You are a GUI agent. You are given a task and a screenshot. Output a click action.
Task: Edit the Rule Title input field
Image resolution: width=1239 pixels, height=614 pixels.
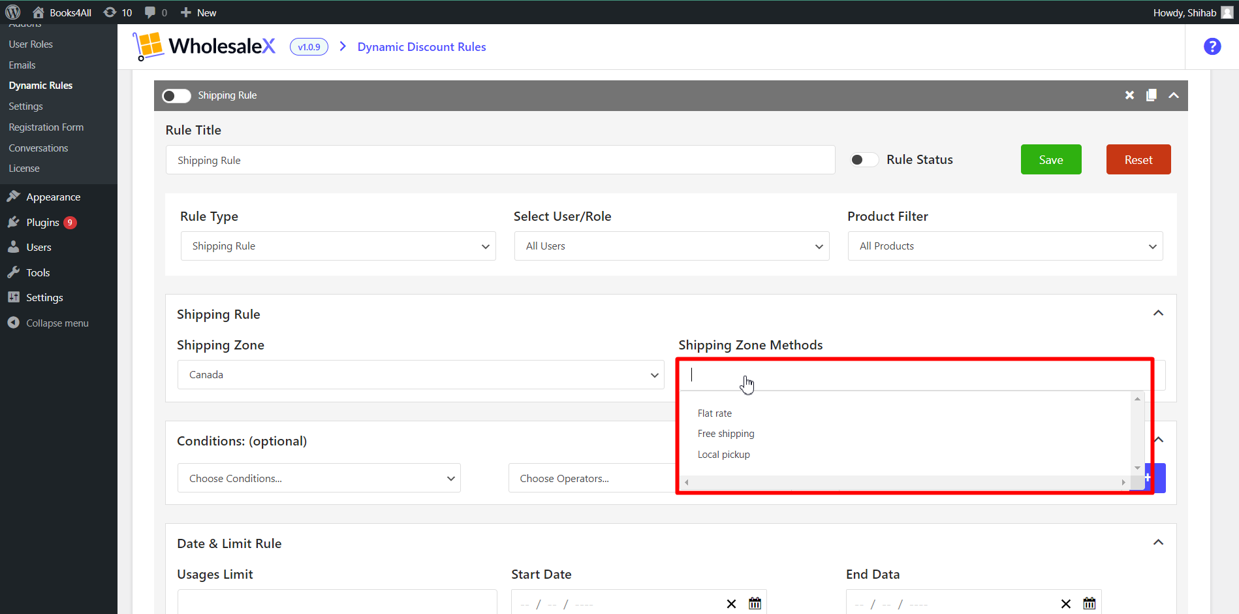pos(500,160)
